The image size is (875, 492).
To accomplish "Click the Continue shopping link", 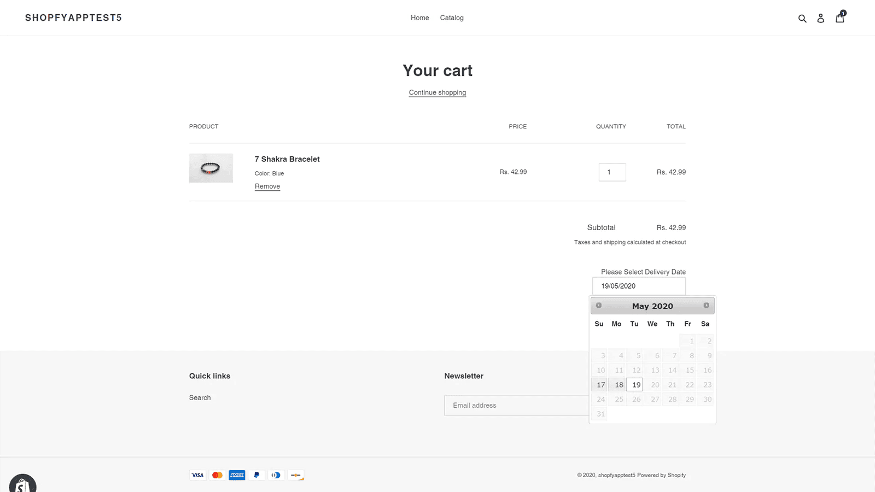I will (x=437, y=92).
